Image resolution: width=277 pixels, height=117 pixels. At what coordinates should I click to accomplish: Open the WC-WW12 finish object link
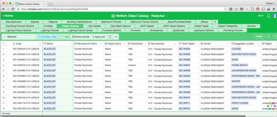point(184,108)
